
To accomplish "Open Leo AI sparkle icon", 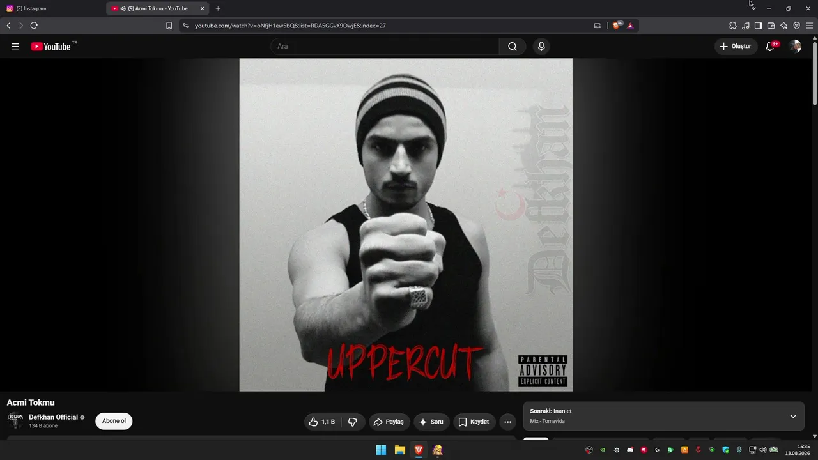I will click(x=783, y=26).
